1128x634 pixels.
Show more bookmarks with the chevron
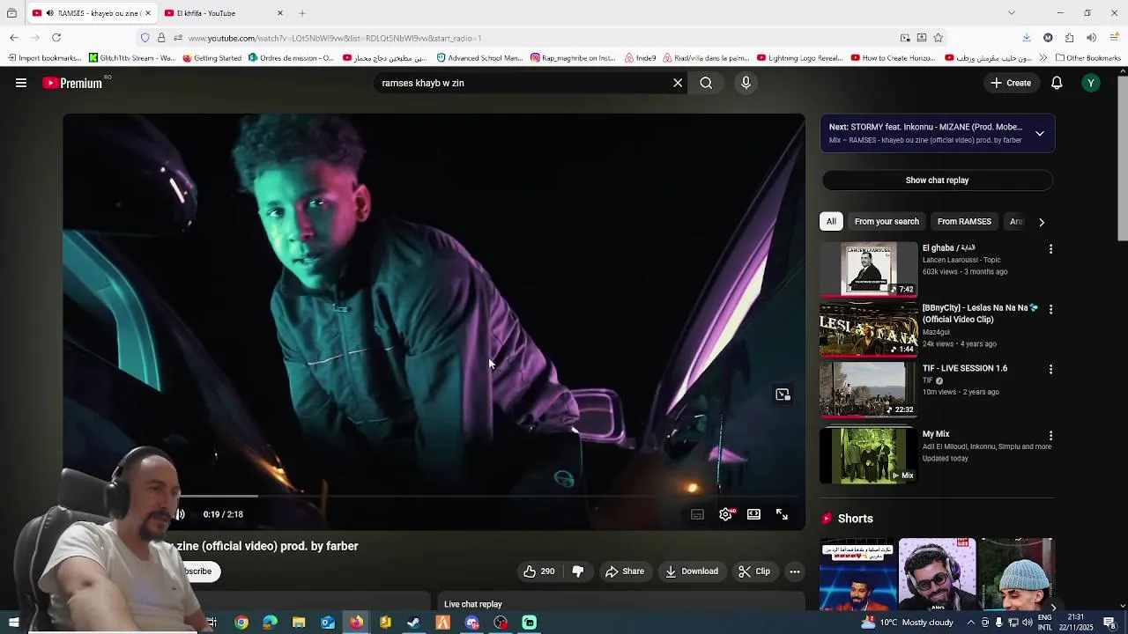tap(1043, 58)
